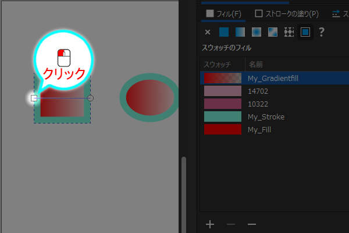Open the stroke style tab at far right
This screenshot has height=233, width=349.
pos(340,14)
